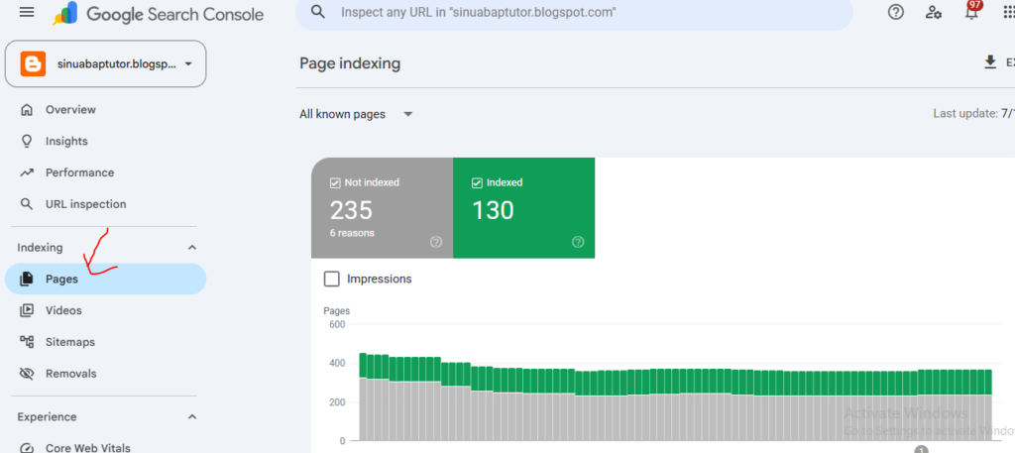Click the Videos icon in sidebar

[27, 310]
